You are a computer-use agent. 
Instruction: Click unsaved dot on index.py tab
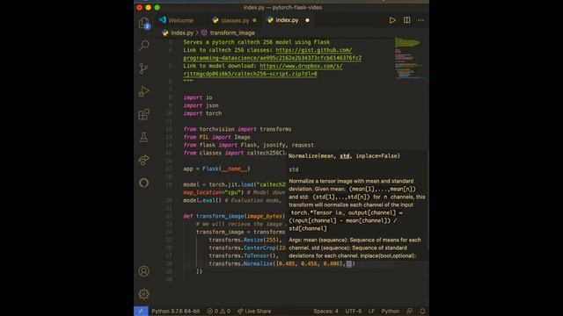click(307, 20)
